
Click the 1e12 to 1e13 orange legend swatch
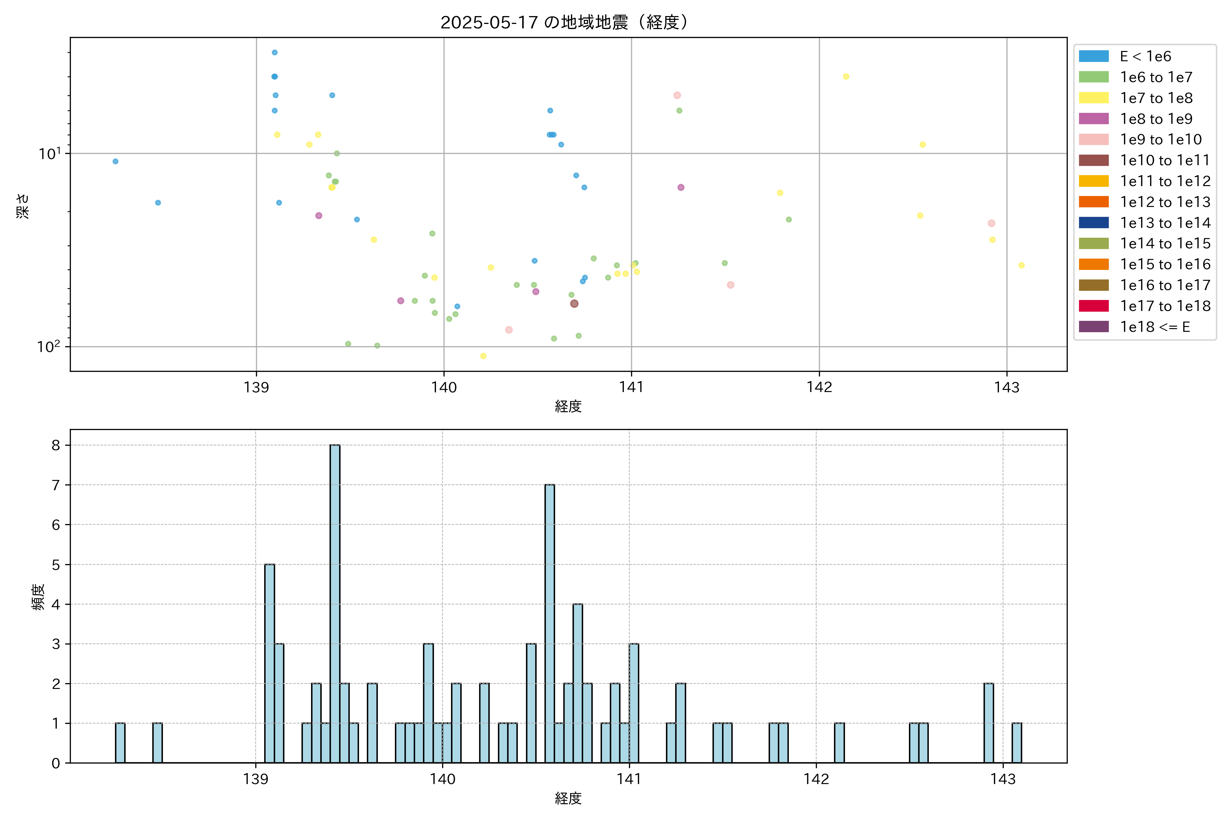pyautogui.click(x=1093, y=202)
